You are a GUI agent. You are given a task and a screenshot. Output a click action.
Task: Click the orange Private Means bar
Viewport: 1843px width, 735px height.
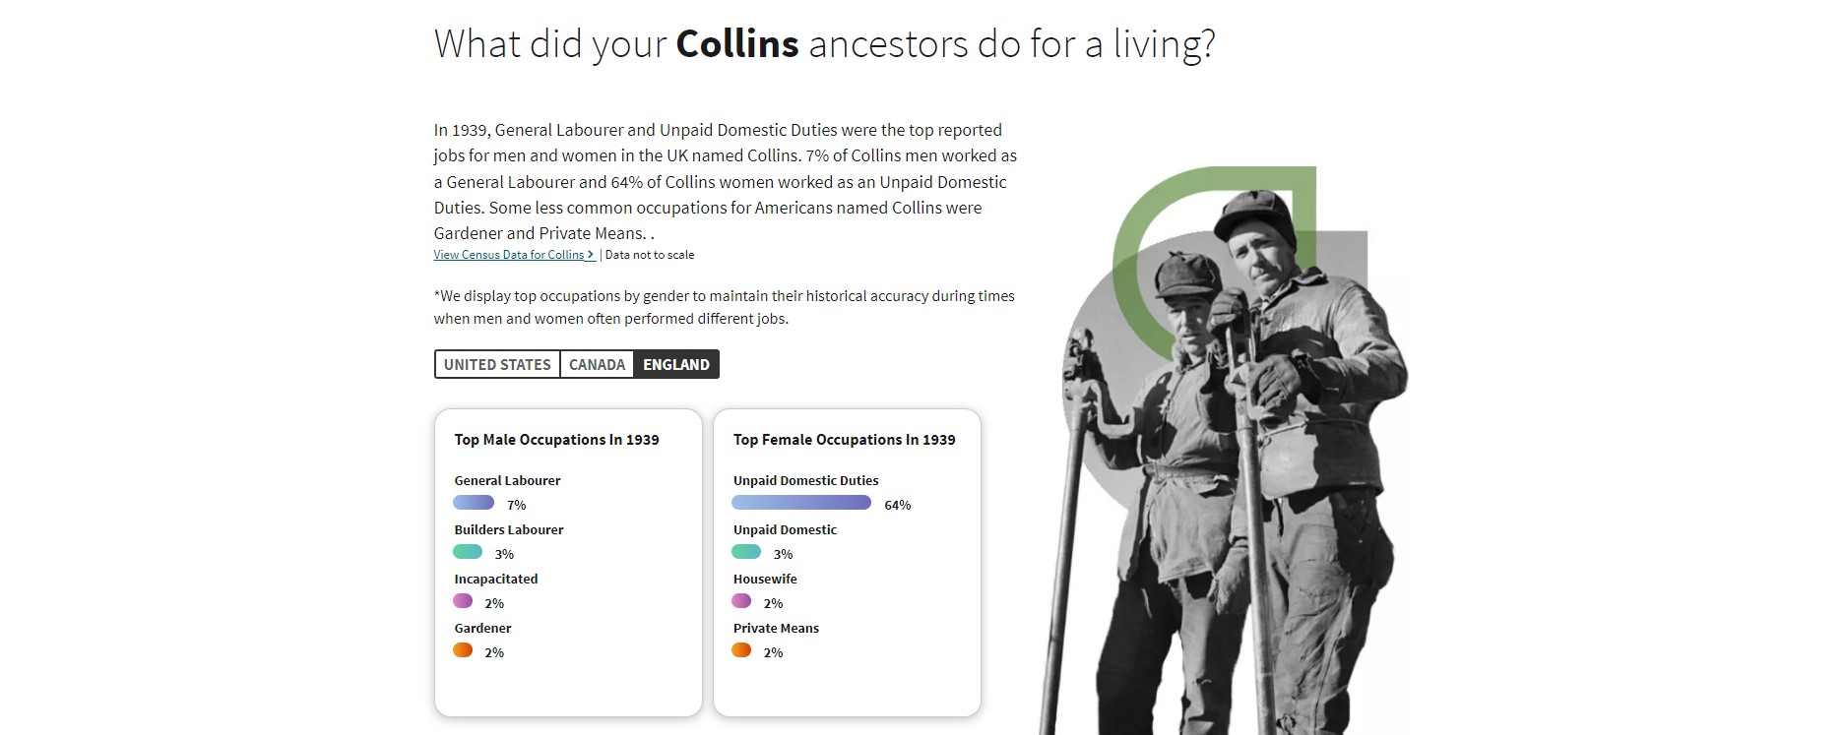pyautogui.click(x=741, y=650)
